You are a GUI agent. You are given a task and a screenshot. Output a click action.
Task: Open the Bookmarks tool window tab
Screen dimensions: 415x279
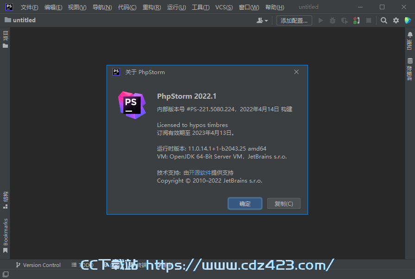coord(5,235)
